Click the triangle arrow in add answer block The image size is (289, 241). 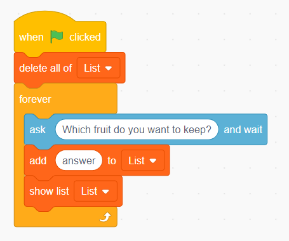153,160
